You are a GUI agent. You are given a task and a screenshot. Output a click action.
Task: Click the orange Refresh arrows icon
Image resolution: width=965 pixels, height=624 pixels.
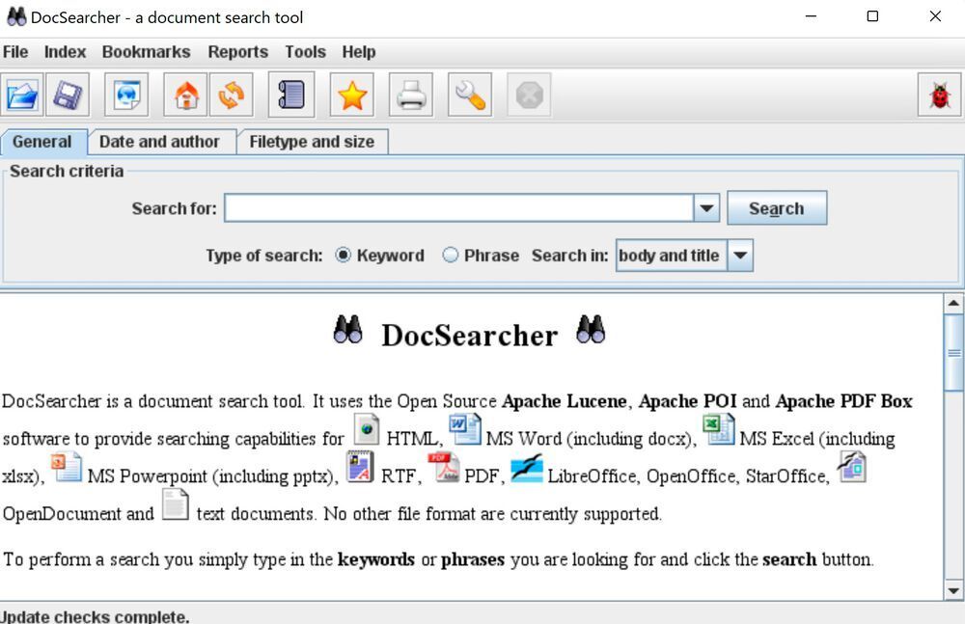pyautogui.click(x=232, y=95)
